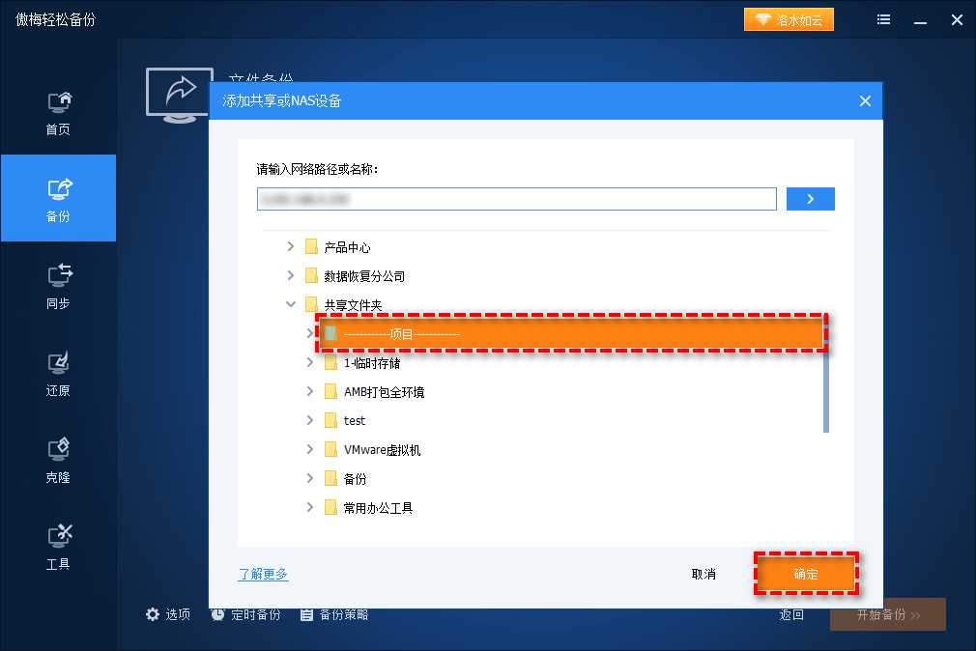Open the 了解更多 link
The height and width of the screenshot is (651, 976).
(263, 573)
